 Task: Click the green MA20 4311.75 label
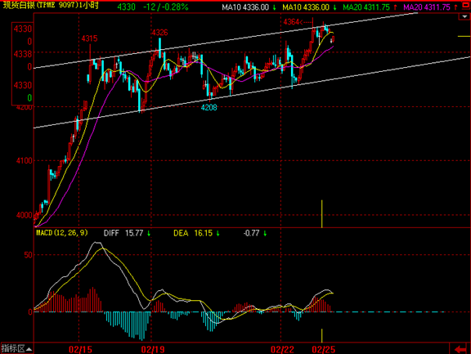point(370,7)
